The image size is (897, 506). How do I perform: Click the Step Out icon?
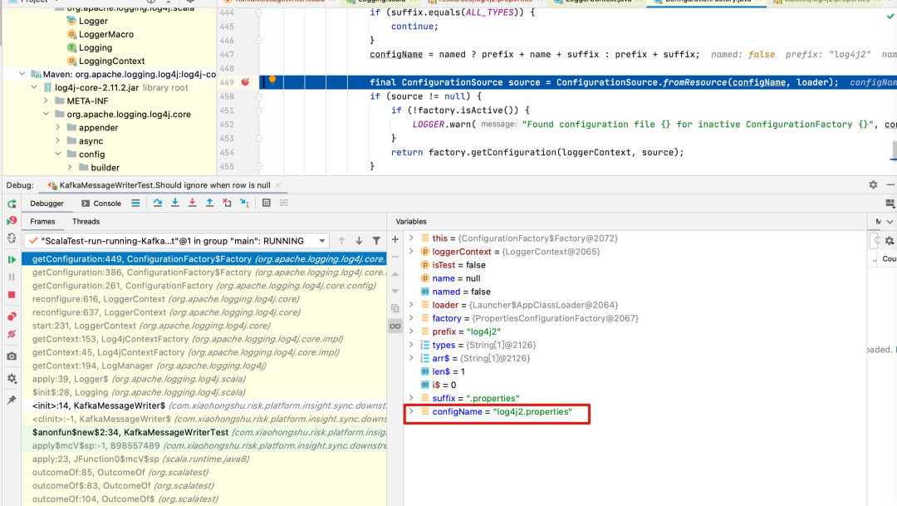click(x=209, y=203)
